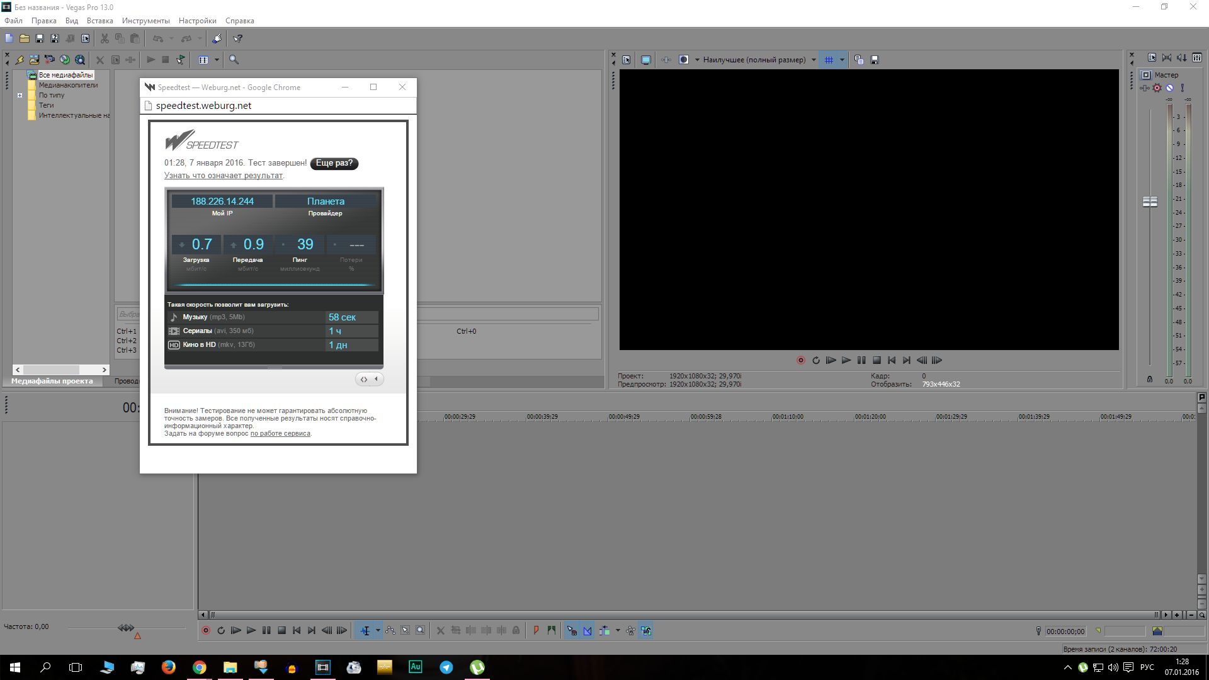Image resolution: width=1209 pixels, height=680 pixels.
Task: Extract audio from CD icon
Action: click(x=65, y=60)
